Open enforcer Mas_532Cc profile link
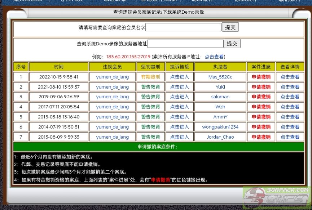 (220, 77)
